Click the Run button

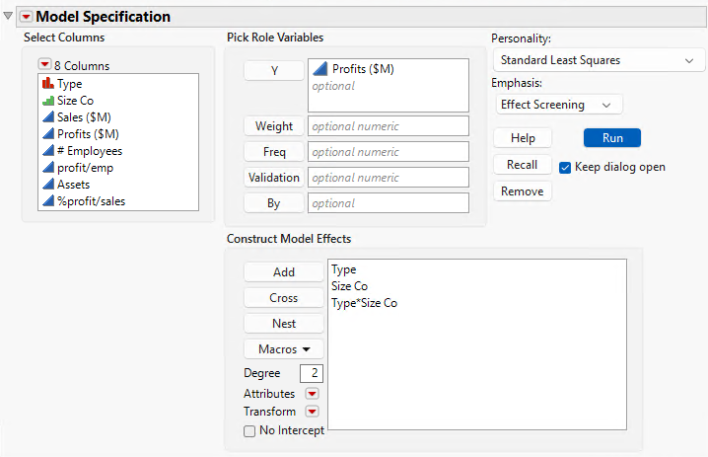coord(611,138)
